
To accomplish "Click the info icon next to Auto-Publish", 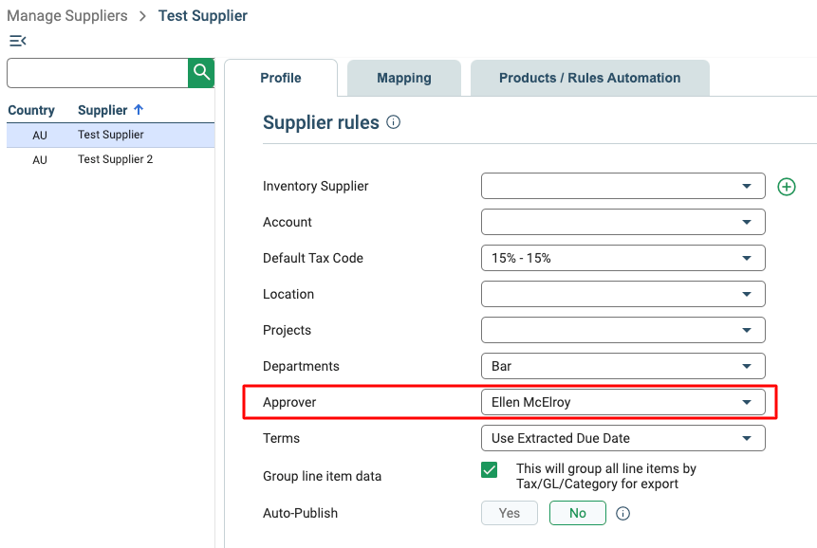I will (622, 514).
